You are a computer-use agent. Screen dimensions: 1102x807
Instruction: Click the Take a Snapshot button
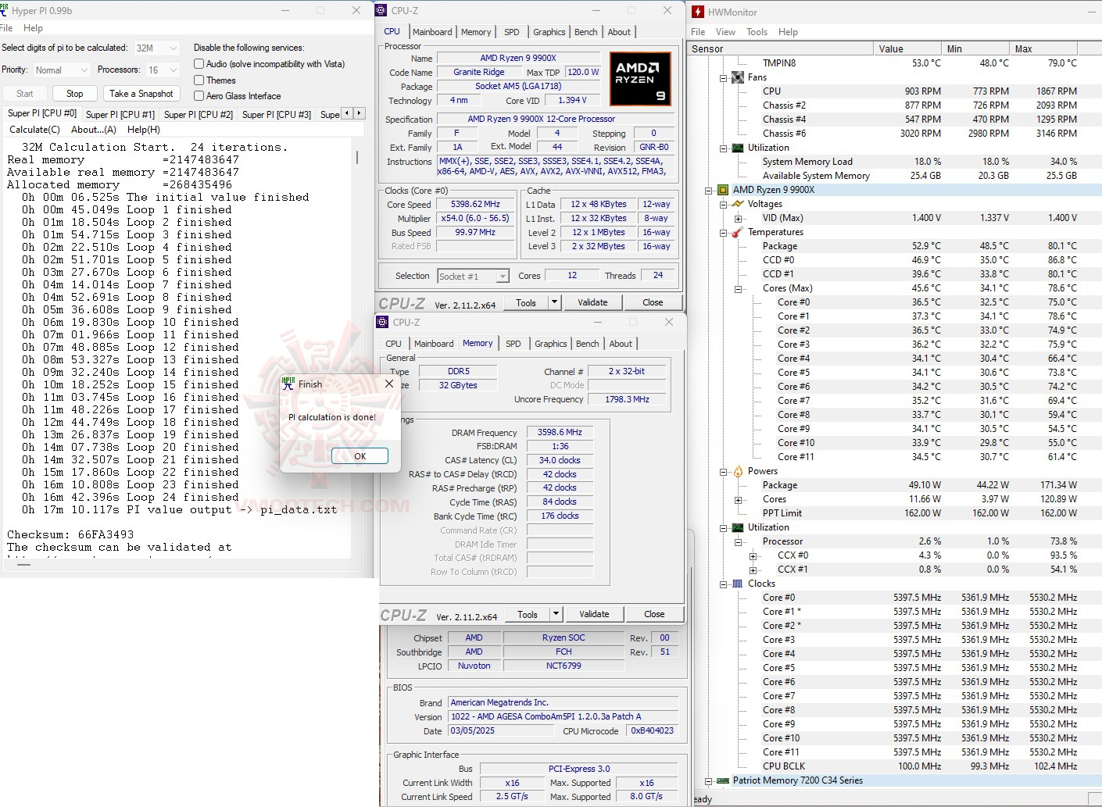(x=141, y=93)
